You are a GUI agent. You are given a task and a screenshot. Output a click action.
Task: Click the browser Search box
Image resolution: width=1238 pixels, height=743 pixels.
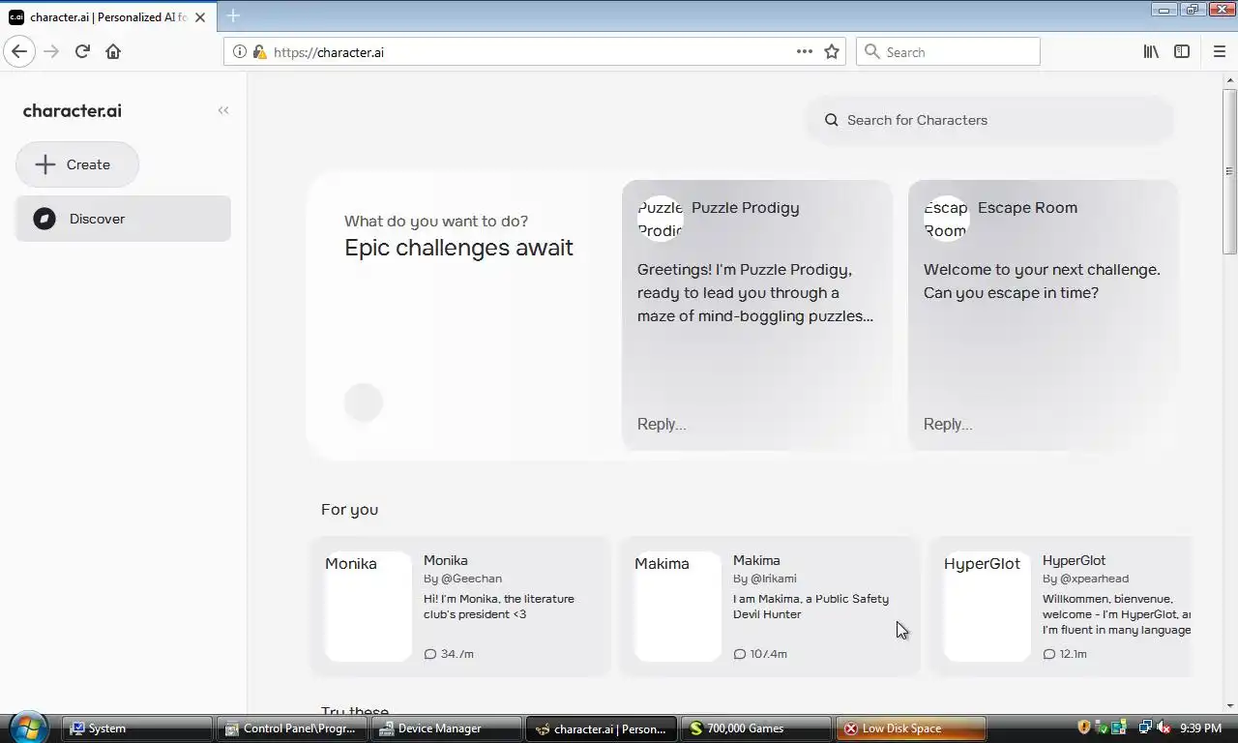[x=948, y=51]
